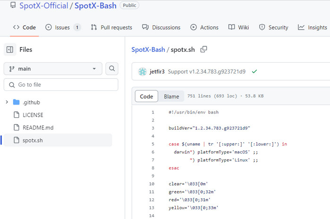The height and width of the screenshot is (219, 330).
Task: Open the .github folder icon
Action: pos(17,102)
